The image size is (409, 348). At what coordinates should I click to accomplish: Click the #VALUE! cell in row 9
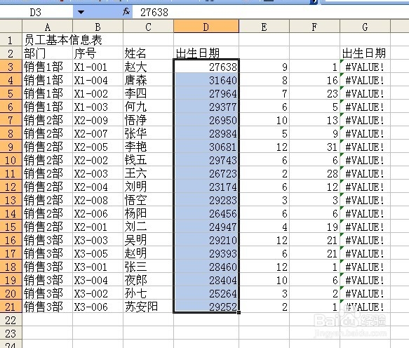(x=366, y=147)
